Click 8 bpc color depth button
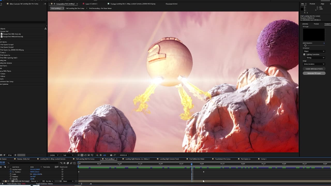 [x=10, y=155]
